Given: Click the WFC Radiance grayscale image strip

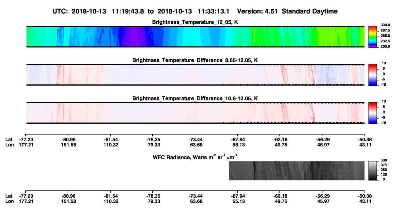Looking at the screenshot, I should (x=297, y=171).
